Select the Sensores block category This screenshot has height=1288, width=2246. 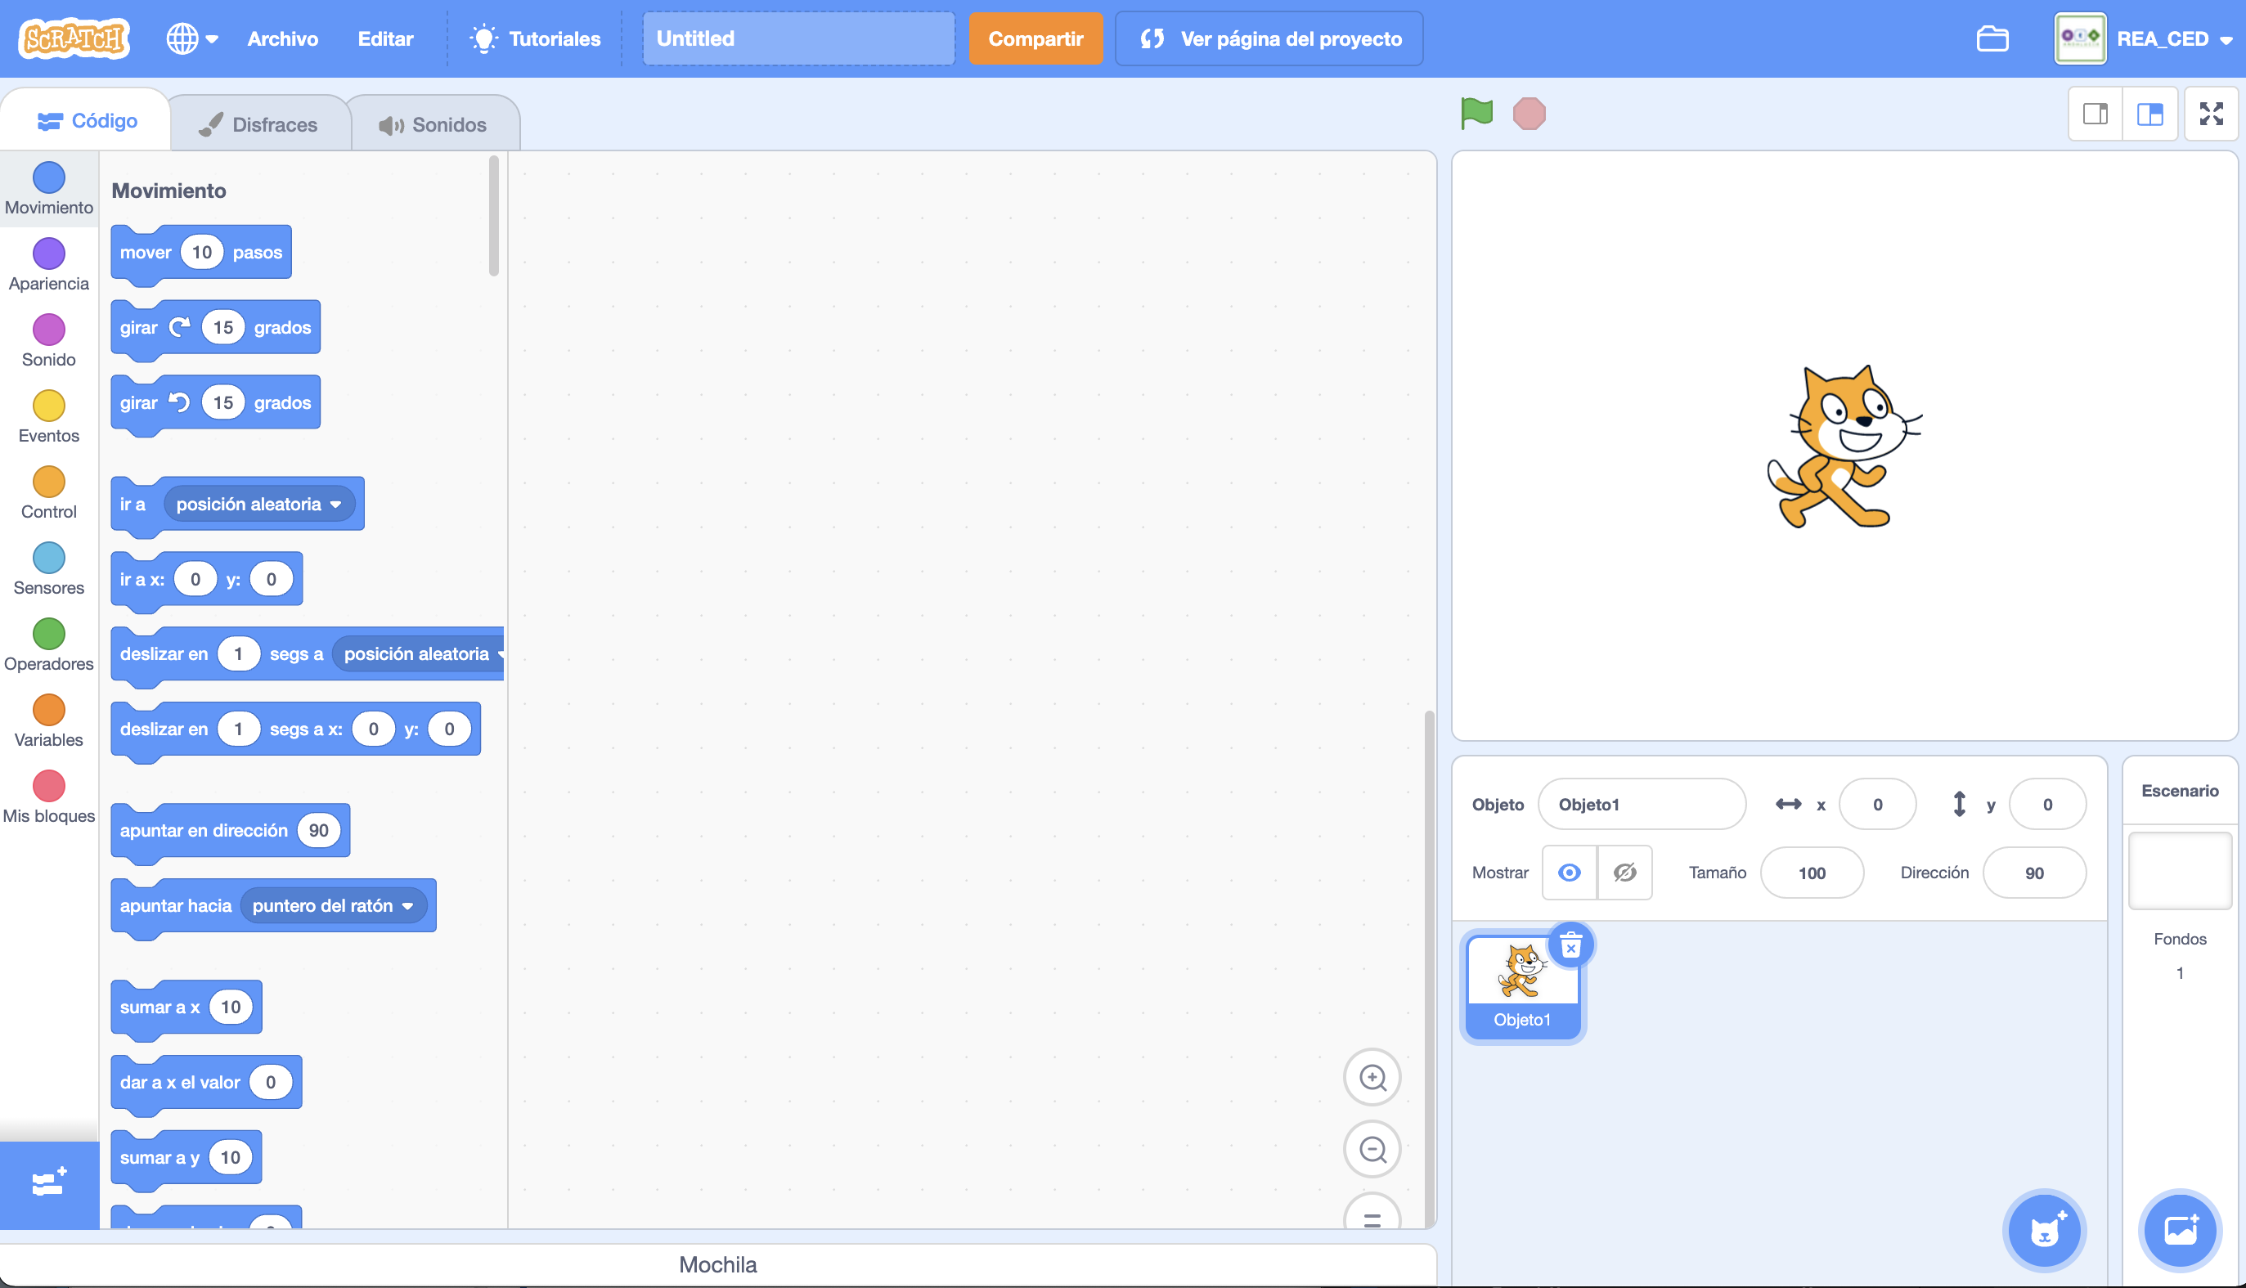[x=48, y=570]
